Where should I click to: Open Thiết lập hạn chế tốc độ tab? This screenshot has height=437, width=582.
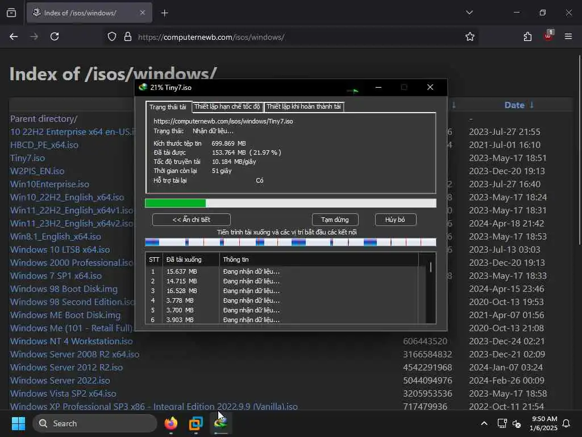click(x=227, y=106)
